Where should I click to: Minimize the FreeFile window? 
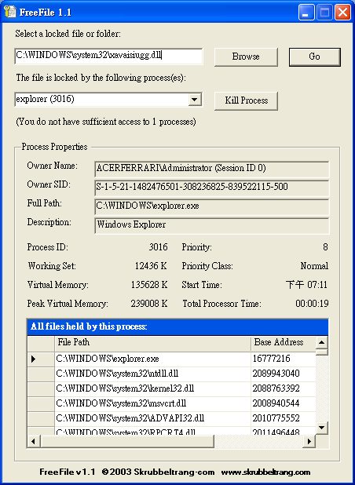[306, 13]
